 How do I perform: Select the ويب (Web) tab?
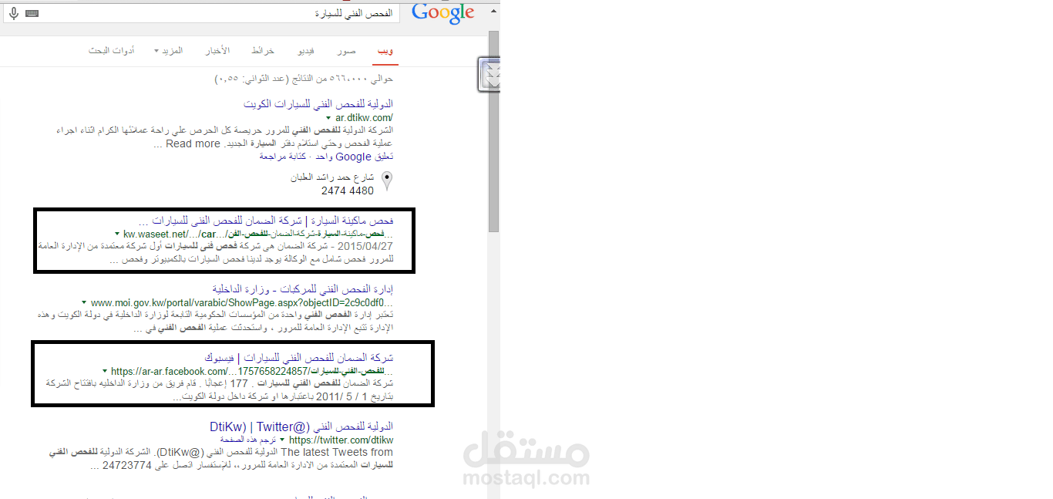[384, 51]
